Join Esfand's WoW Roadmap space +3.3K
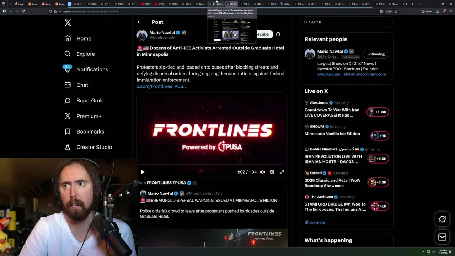The image size is (455, 256). pos(378,182)
